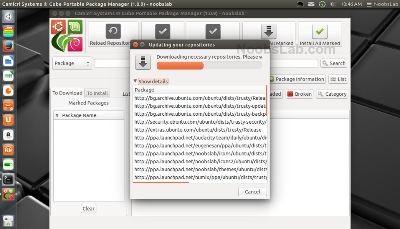The height and width of the screenshot is (229, 400).
Task: Open the toggle-switch settings launcher icon
Action: pyautogui.click(x=8, y=164)
